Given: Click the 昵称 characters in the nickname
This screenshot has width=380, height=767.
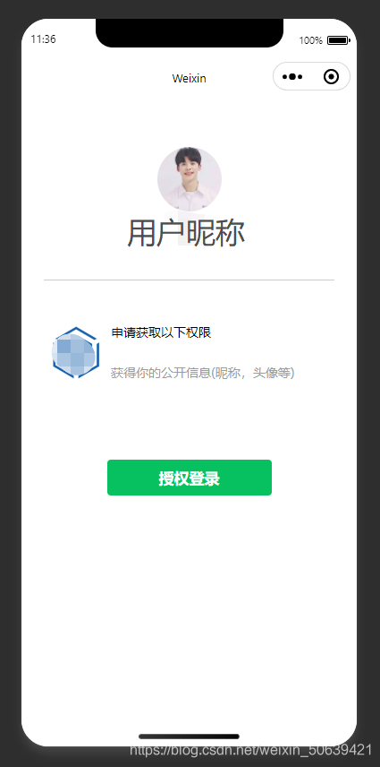Looking at the screenshot, I should pos(215,233).
